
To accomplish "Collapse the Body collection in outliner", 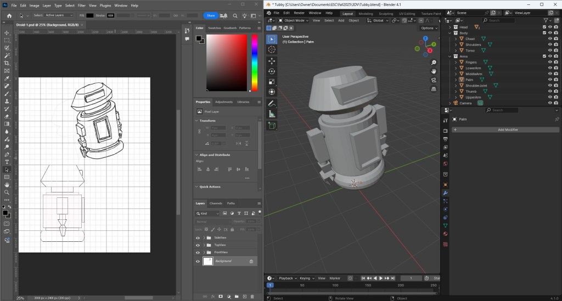I will coord(450,33).
